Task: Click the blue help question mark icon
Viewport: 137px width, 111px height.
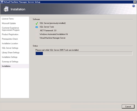Action: coord(133,6)
